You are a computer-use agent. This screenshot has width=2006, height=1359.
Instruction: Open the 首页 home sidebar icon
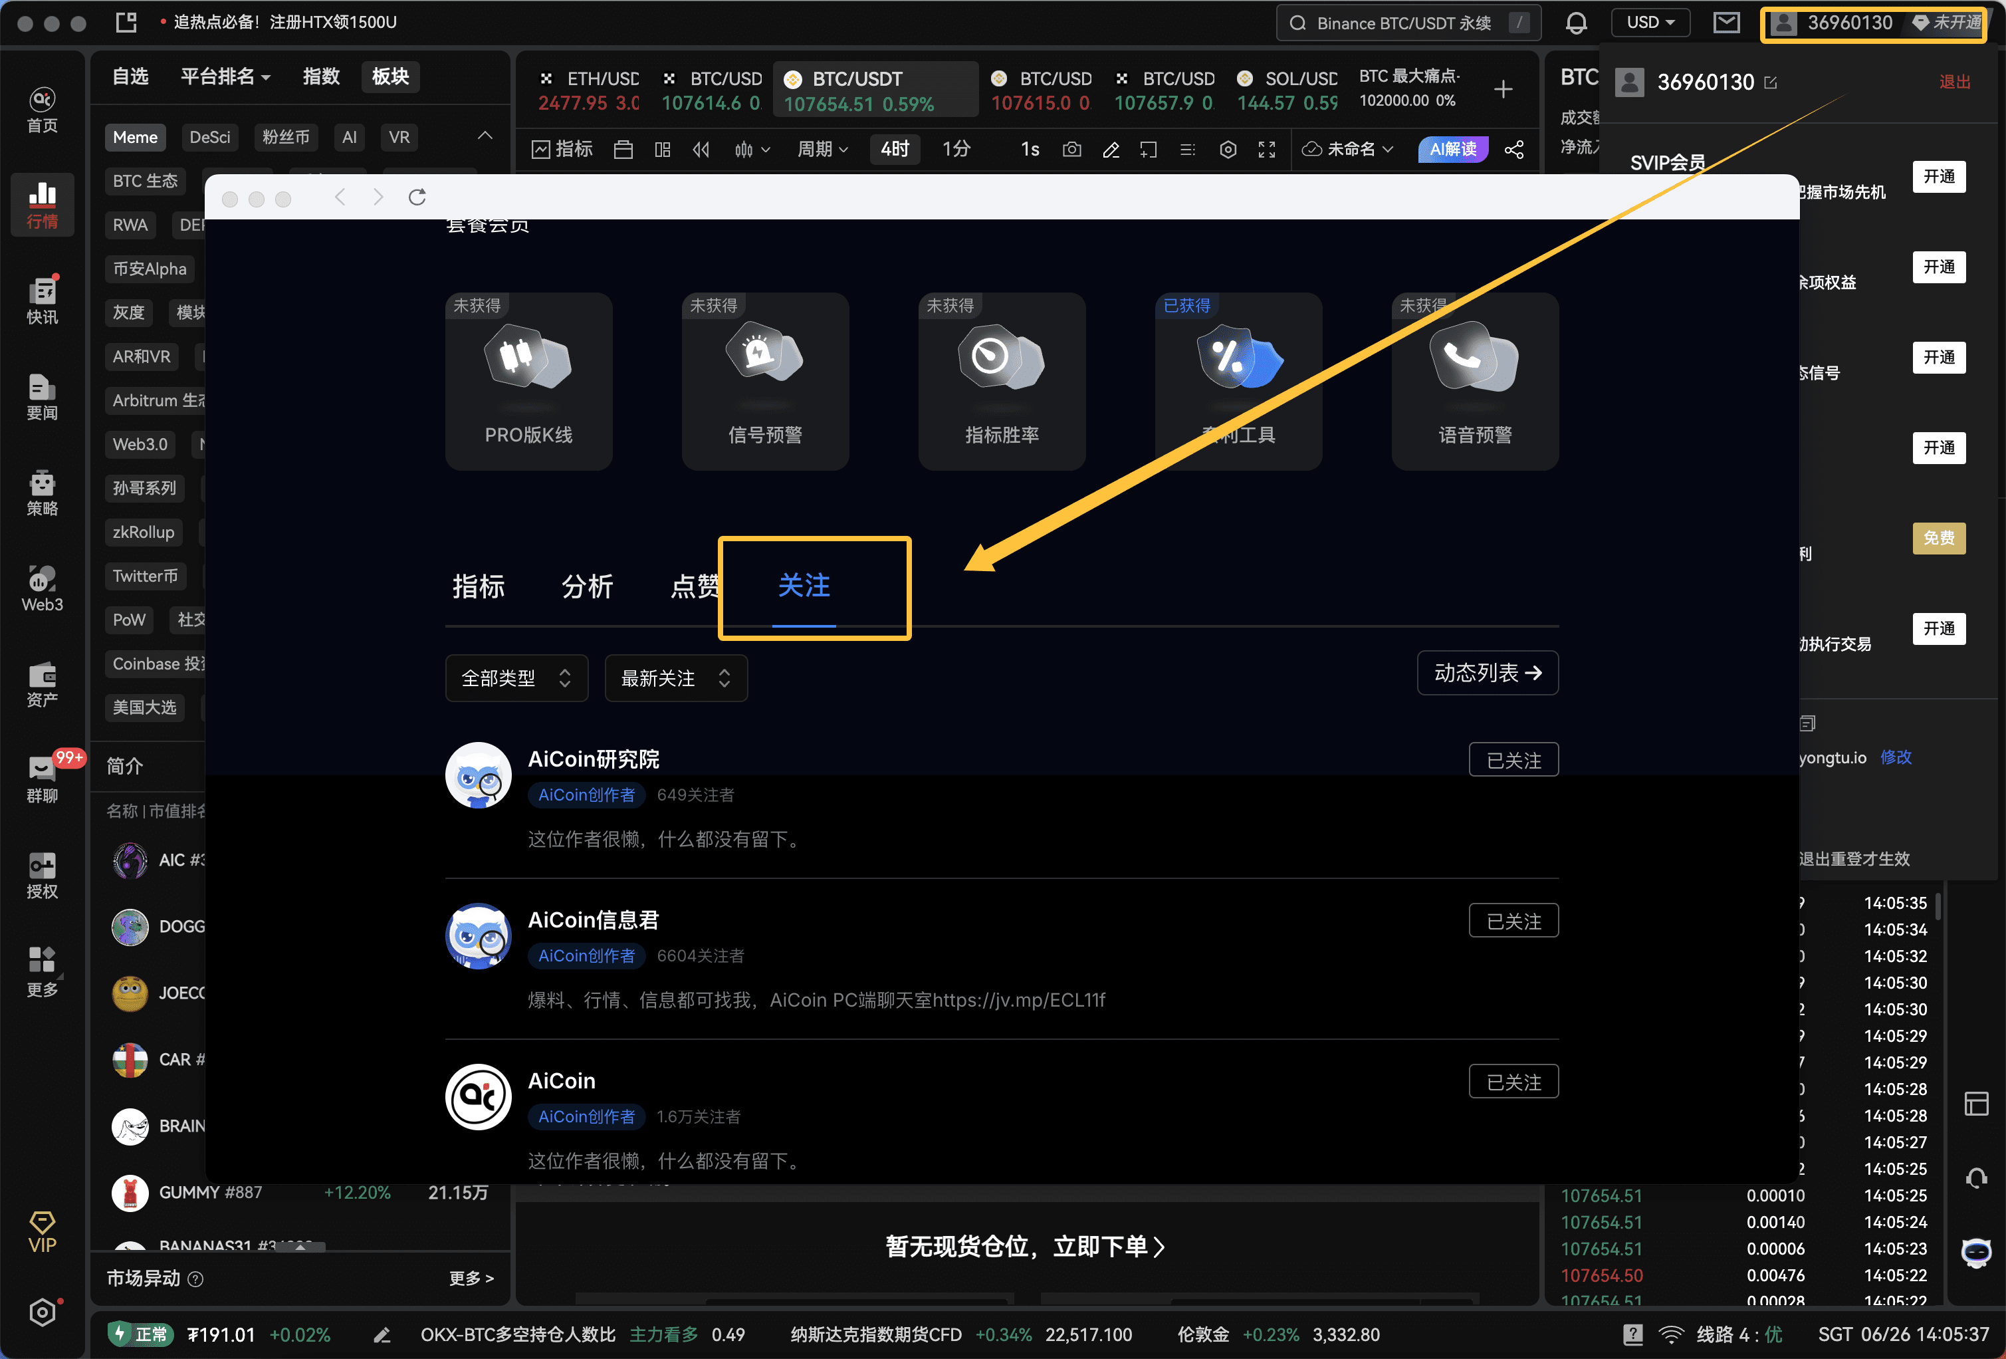tap(41, 110)
